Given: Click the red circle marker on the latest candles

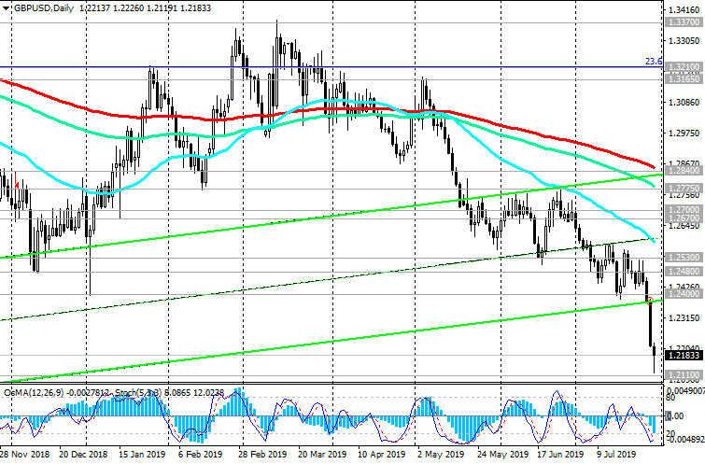Looking at the screenshot, I should coord(650,301).
